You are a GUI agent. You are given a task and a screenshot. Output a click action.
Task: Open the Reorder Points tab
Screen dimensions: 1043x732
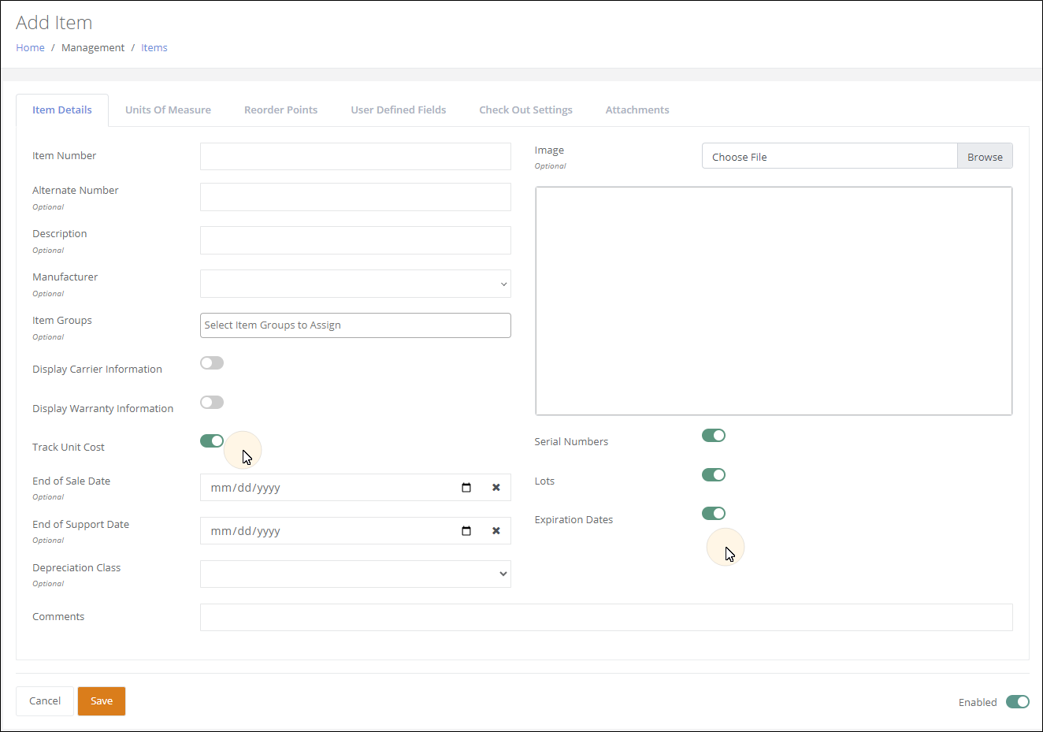click(x=280, y=110)
